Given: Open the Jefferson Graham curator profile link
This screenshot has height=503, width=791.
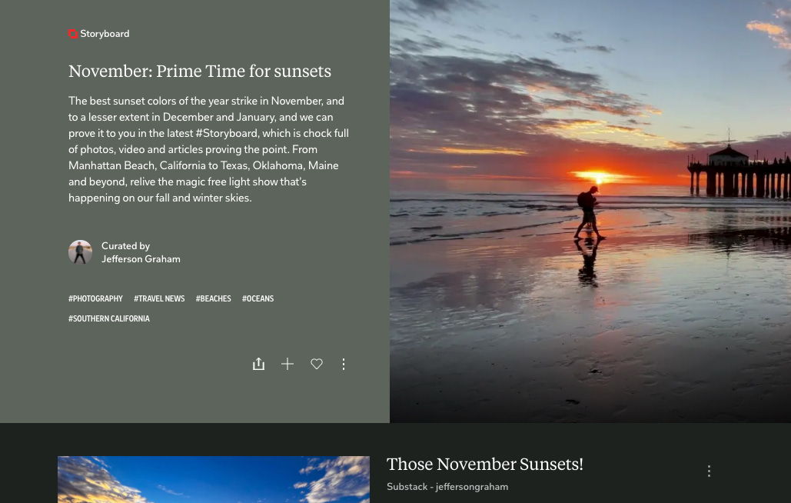Looking at the screenshot, I should click(x=141, y=259).
